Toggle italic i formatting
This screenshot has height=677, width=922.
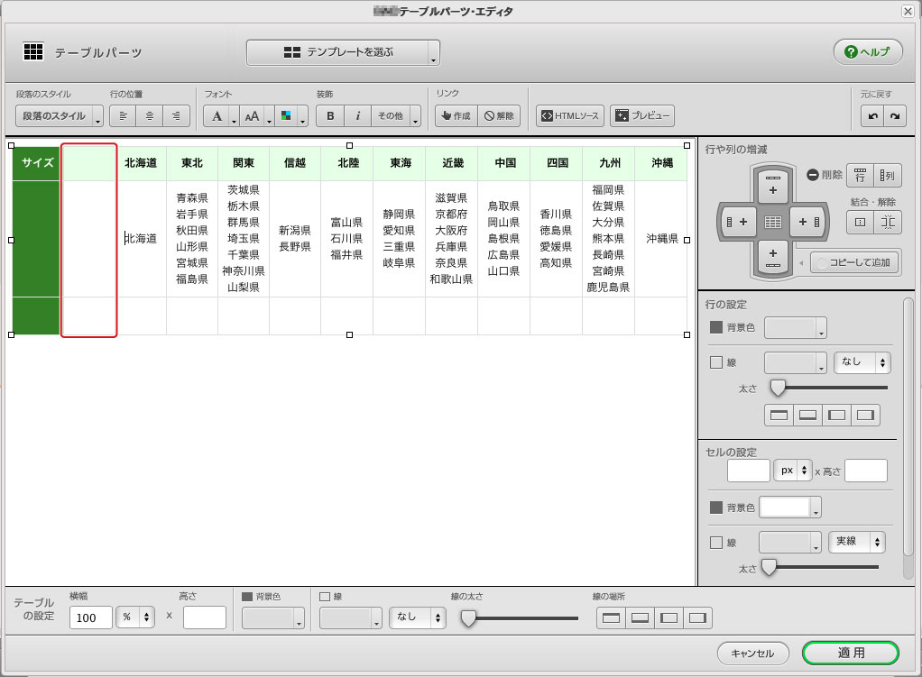(x=357, y=115)
